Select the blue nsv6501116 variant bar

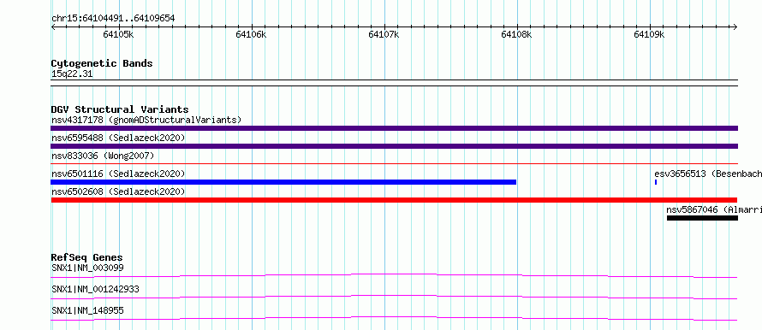[283, 182]
